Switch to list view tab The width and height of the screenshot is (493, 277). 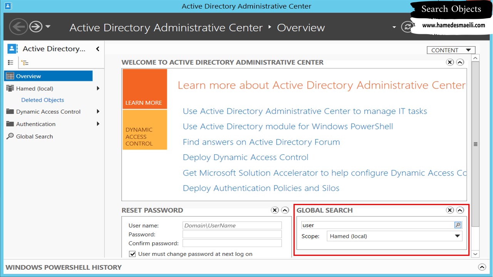pyautogui.click(x=11, y=62)
